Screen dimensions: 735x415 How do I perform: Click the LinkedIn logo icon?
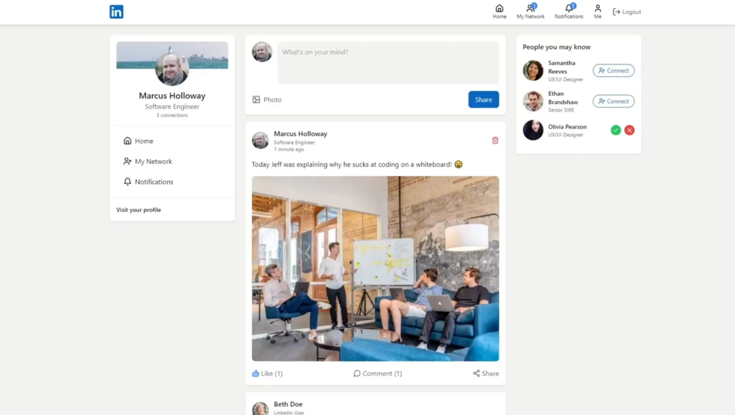116,12
